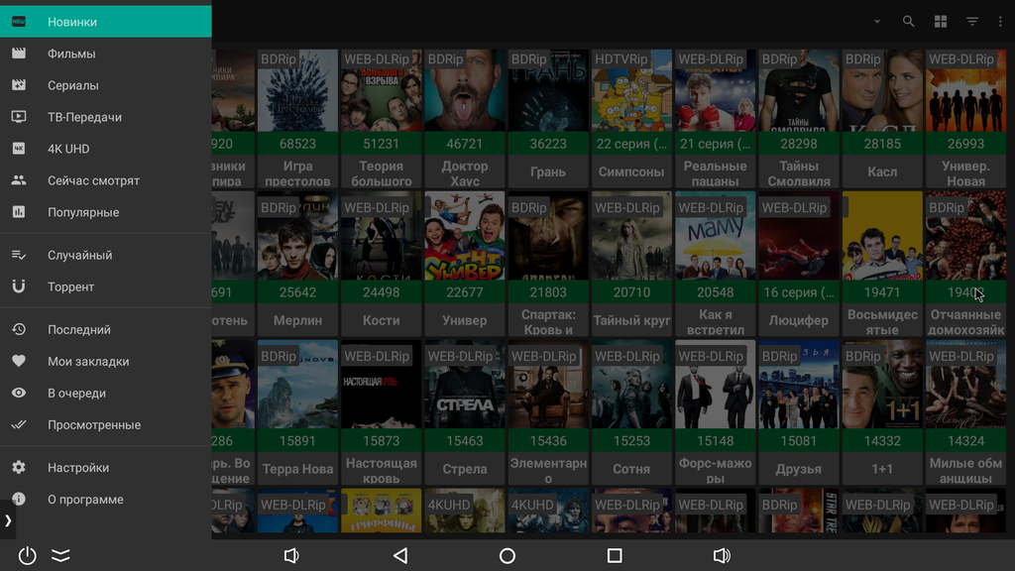Screen dimensions: 1015x571
Task: Open the Новинки section icon
Action: coord(19,22)
